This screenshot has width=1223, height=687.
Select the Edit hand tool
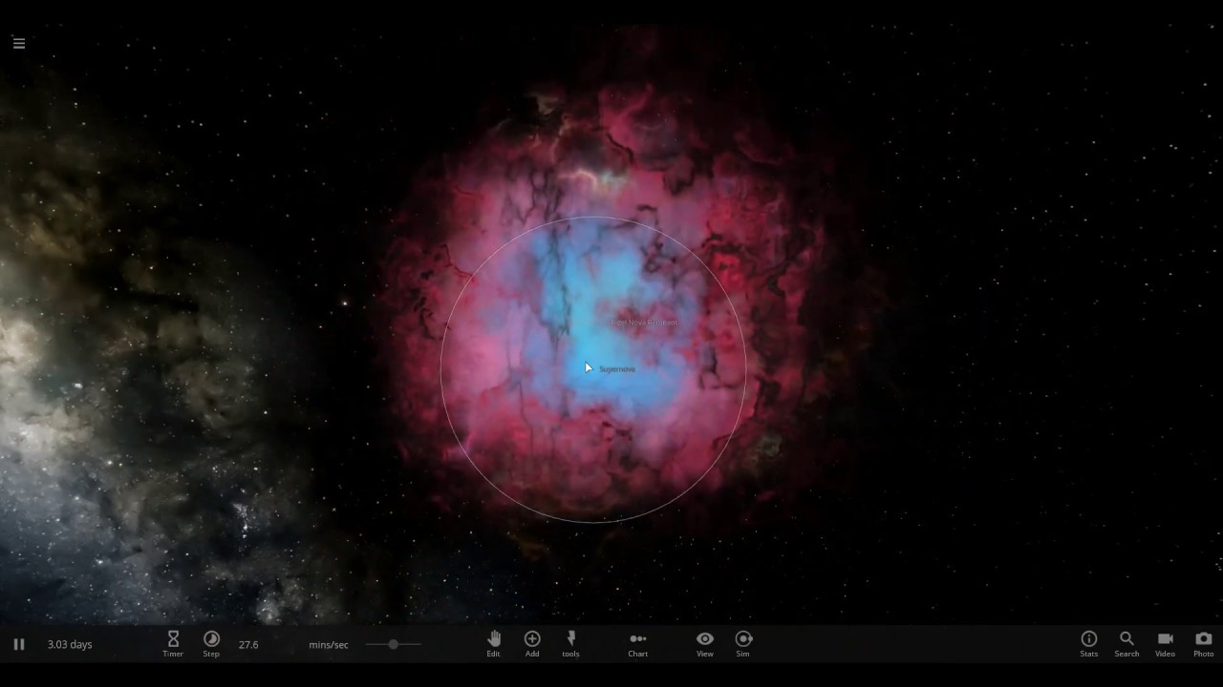pos(494,643)
